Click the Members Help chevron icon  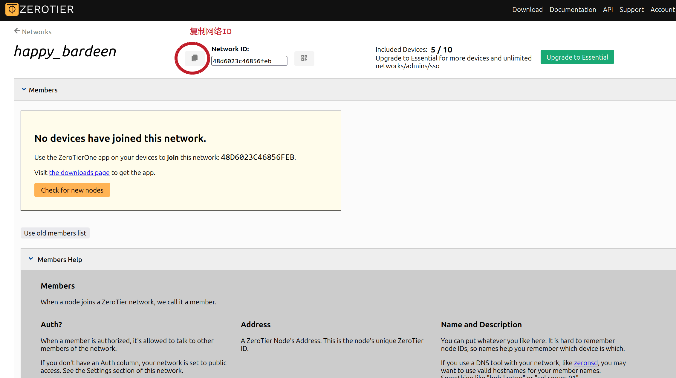pyautogui.click(x=31, y=258)
